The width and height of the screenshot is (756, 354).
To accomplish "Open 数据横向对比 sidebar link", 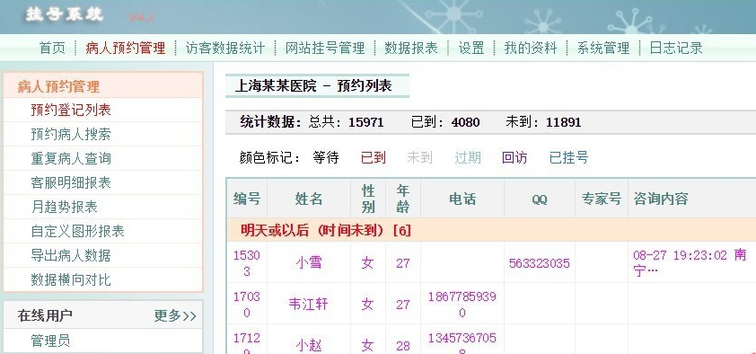I will 71,279.
